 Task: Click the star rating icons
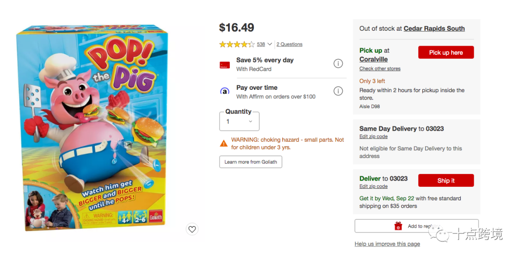tap(237, 44)
